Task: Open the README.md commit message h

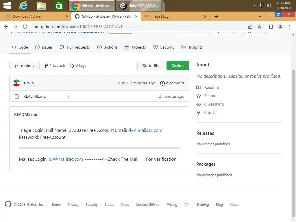Action: point(69,96)
